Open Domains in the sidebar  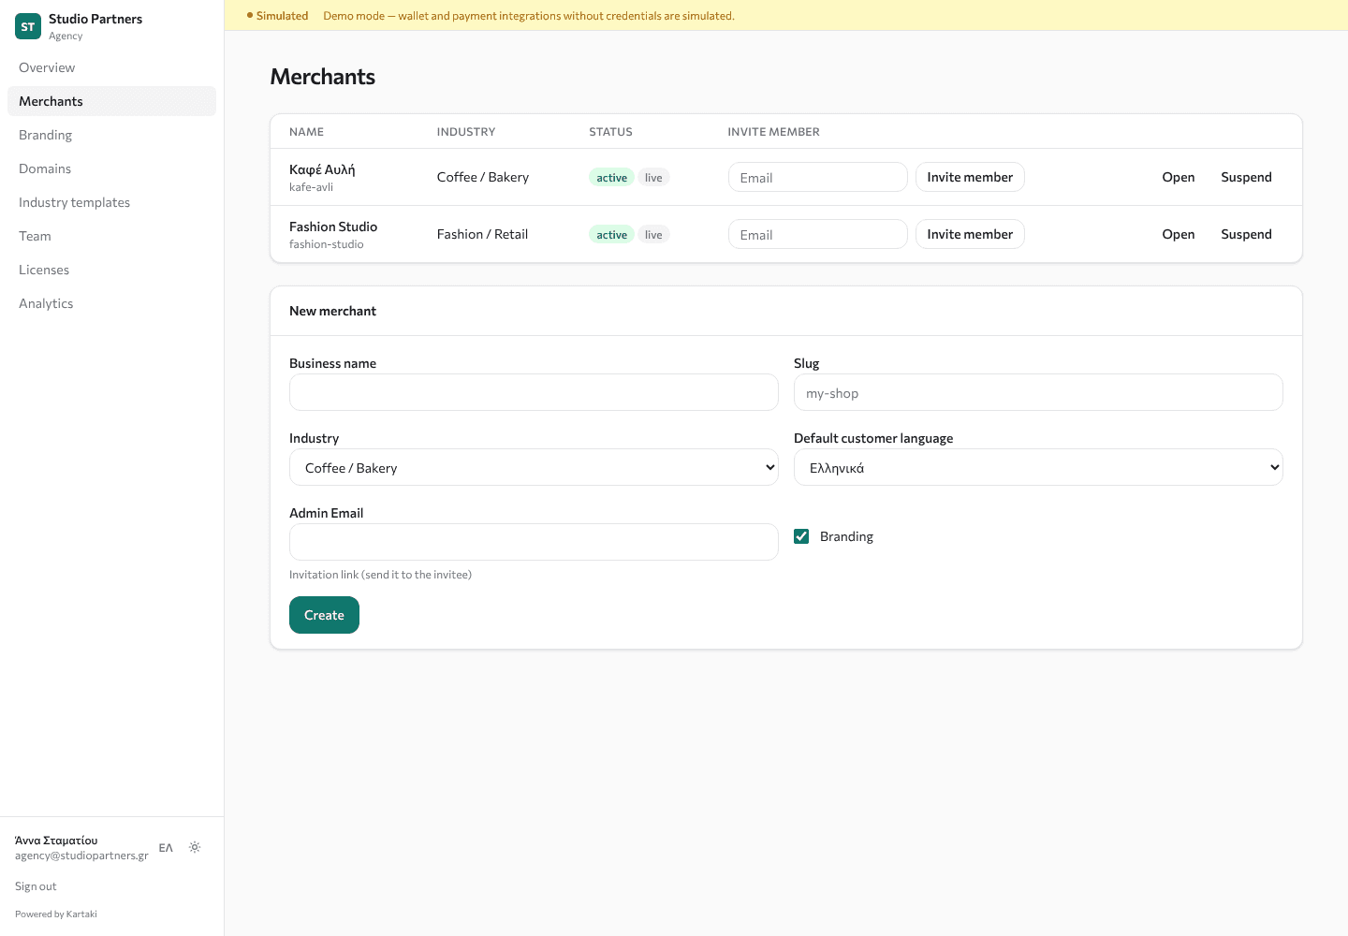tap(111, 168)
